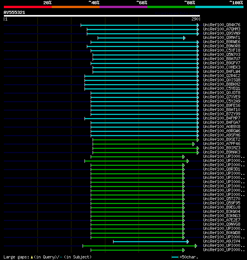Select the UniRef100_C5Y2A9 hit label

222,101
